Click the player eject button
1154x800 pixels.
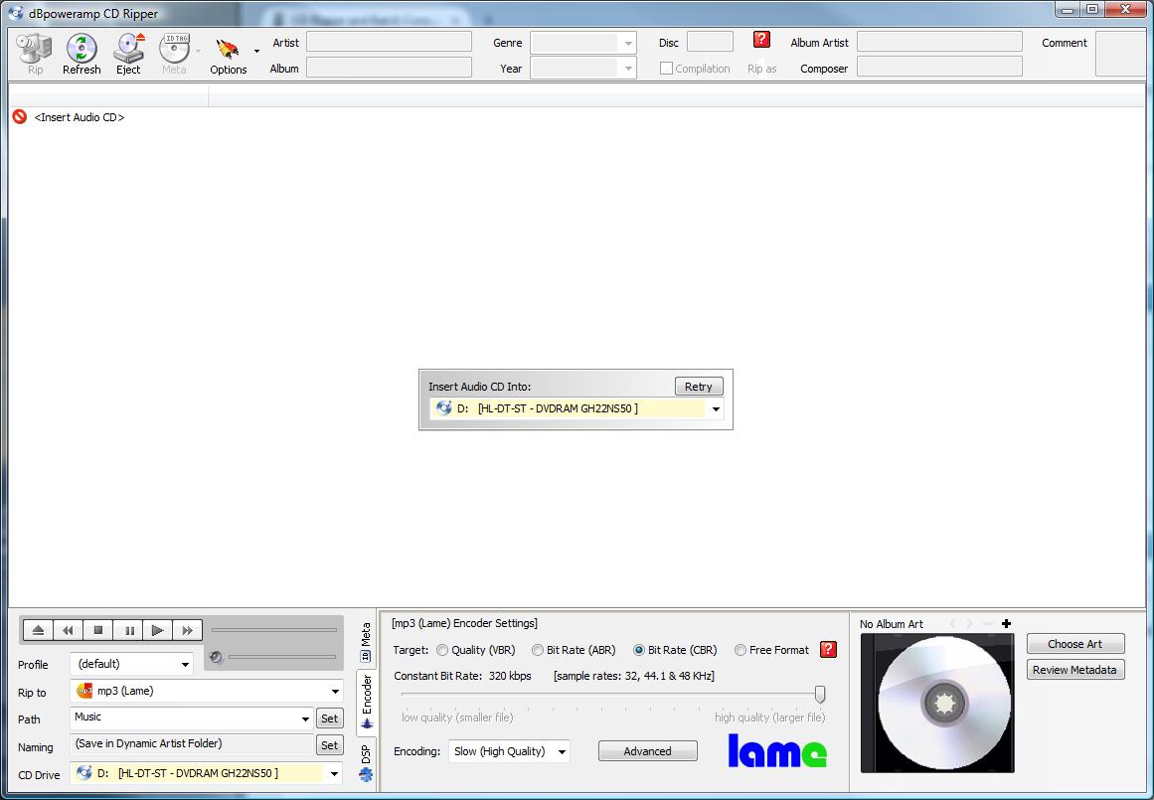pos(39,630)
